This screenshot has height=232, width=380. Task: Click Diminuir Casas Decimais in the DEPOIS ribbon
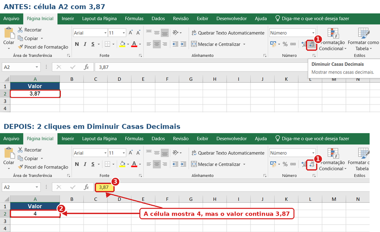coord(312,165)
